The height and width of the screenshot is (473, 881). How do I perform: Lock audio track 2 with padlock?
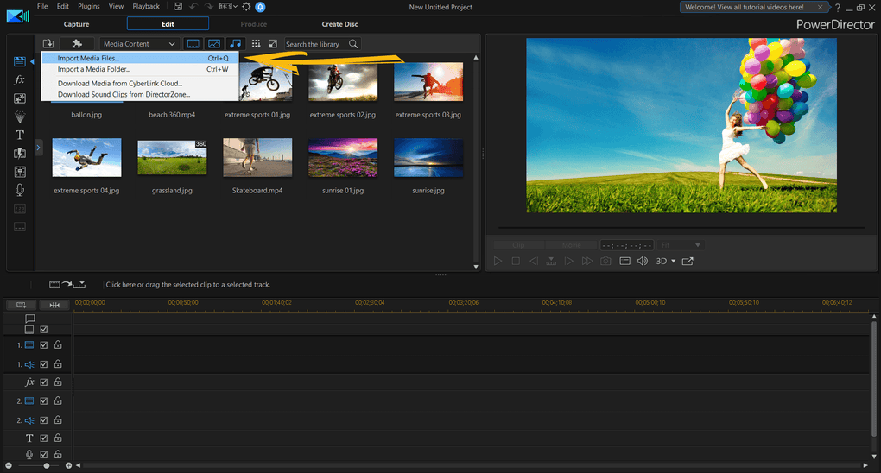click(x=58, y=419)
